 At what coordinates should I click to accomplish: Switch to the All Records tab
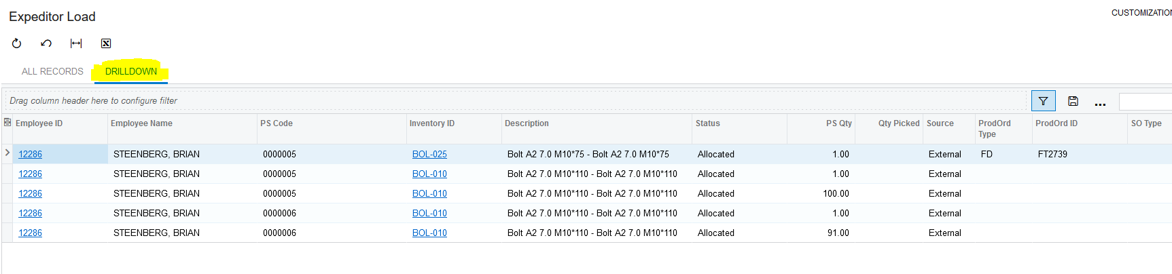click(52, 71)
